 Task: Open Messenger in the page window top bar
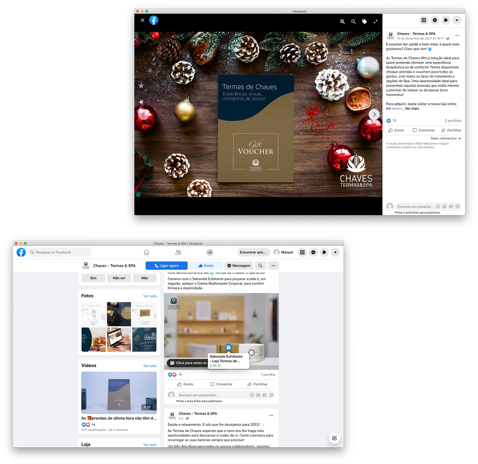point(313,252)
